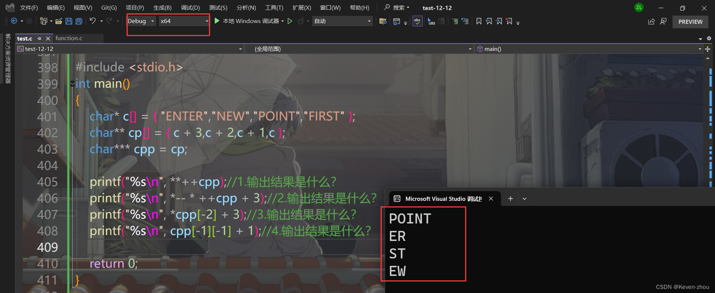The width and height of the screenshot is (715, 293).
Task: Expand the local Windows debugger dropdown arrow
Action: pos(283,21)
